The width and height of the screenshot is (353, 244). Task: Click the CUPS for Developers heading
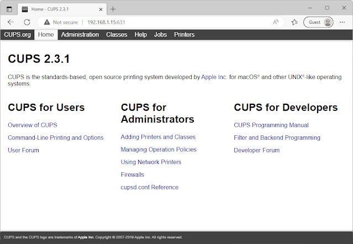coord(286,108)
